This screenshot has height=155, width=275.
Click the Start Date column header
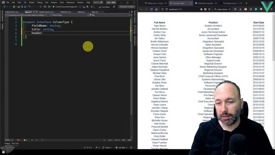259,22
